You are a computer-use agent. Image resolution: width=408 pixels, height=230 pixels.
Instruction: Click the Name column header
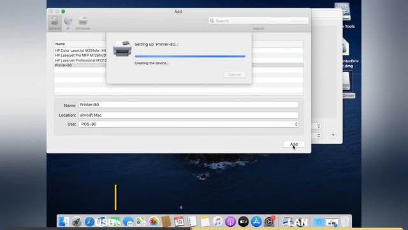click(x=60, y=44)
